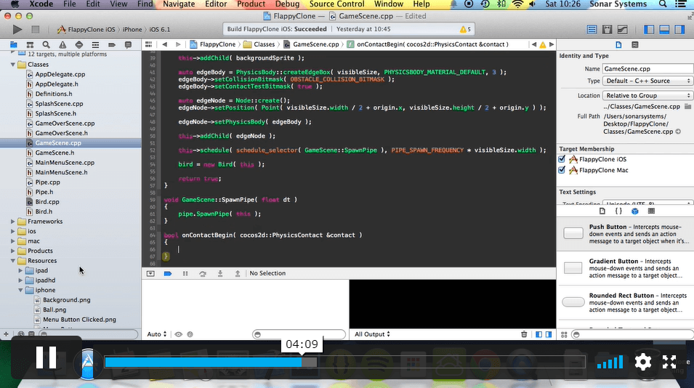This screenshot has width=694, height=388.
Task: Show the Quick Help inspector
Action: click(x=634, y=44)
